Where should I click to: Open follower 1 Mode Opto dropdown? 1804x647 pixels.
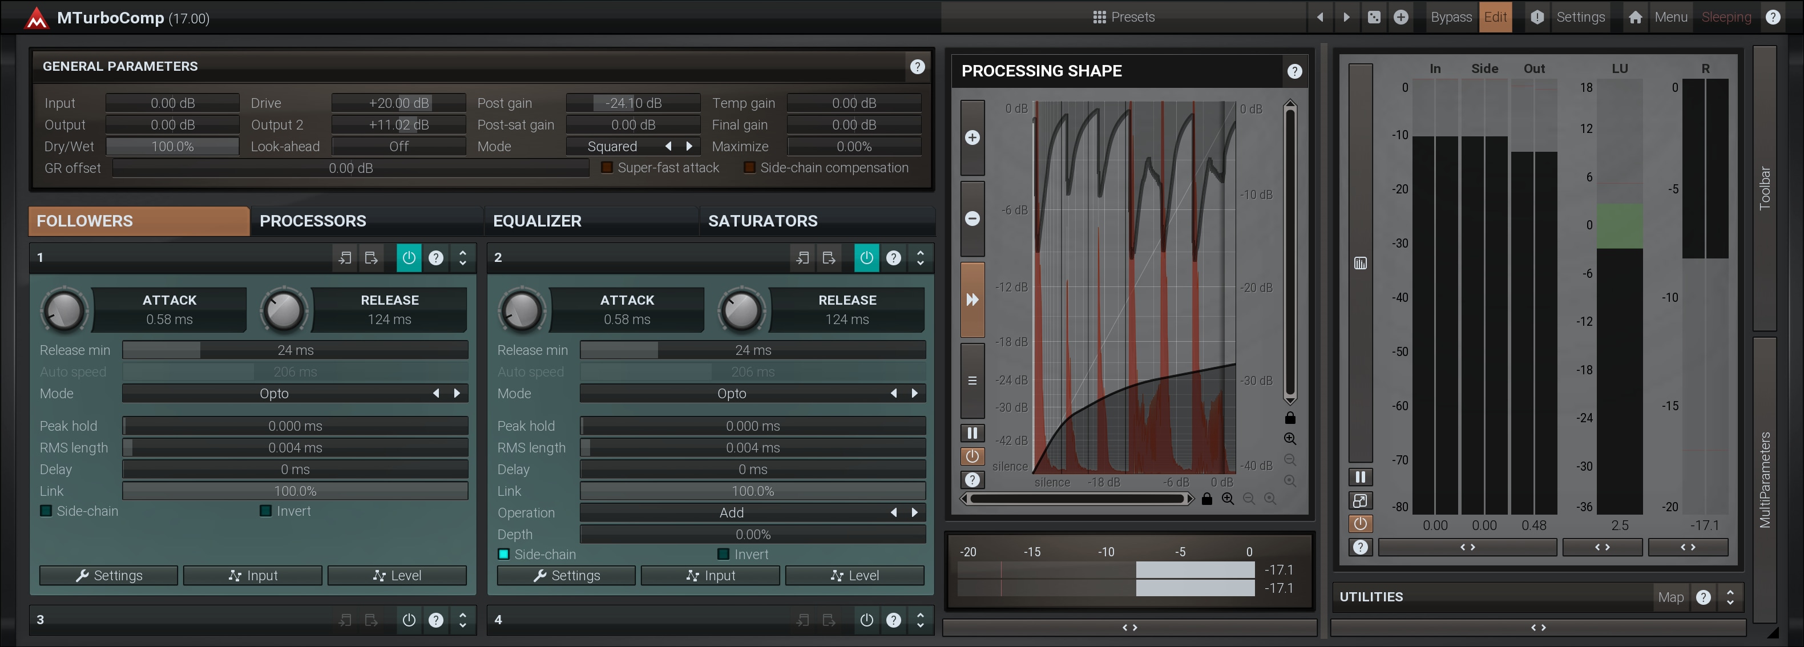click(x=275, y=394)
